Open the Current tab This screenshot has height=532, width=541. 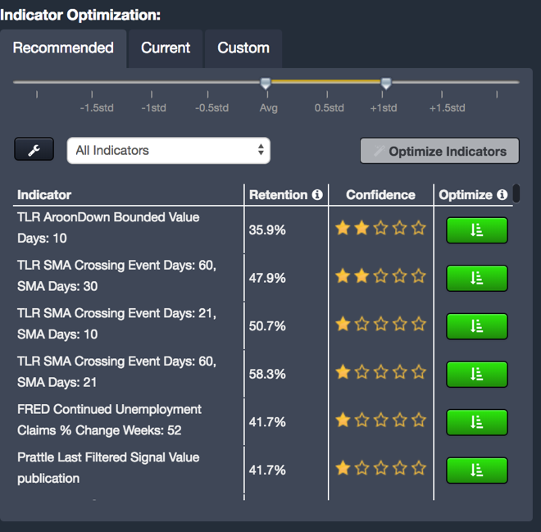(x=166, y=48)
